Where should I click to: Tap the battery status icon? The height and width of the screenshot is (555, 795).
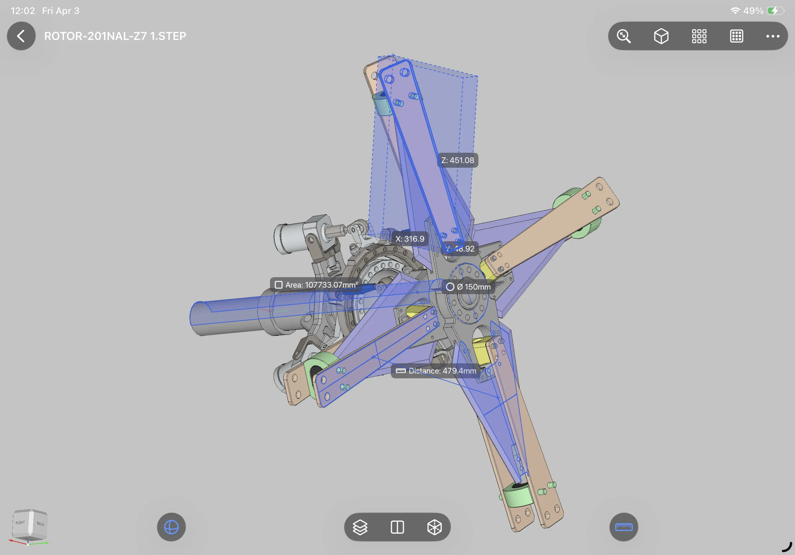pyautogui.click(x=776, y=11)
